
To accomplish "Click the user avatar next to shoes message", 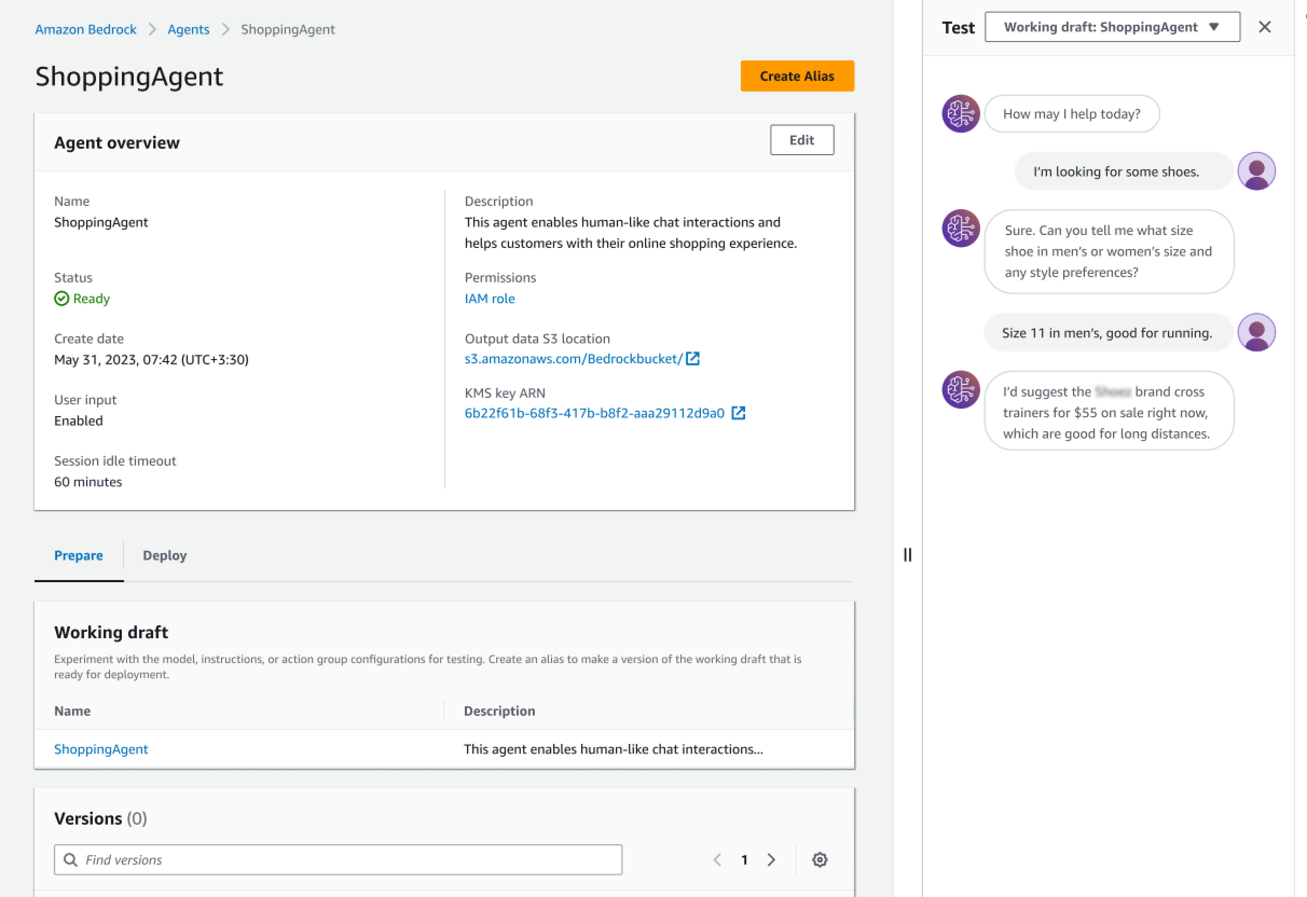I will [1257, 170].
